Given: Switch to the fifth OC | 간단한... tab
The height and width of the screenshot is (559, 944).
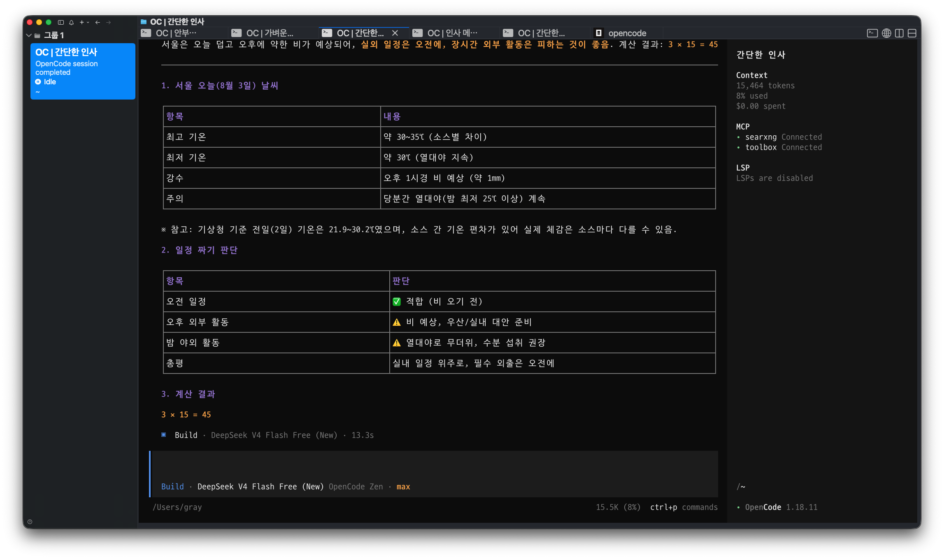Looking at the screenshot, I should (x=545, y=33).
